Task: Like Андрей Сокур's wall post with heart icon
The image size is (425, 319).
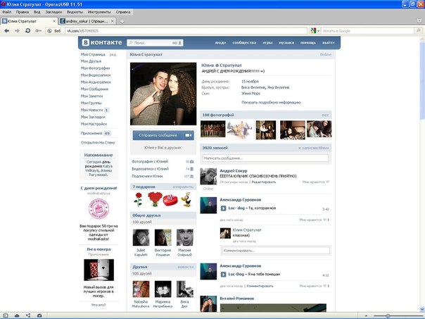Action: [327, 182]
